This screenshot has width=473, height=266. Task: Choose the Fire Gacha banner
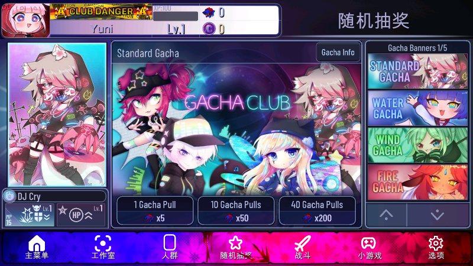pos(417,182)
